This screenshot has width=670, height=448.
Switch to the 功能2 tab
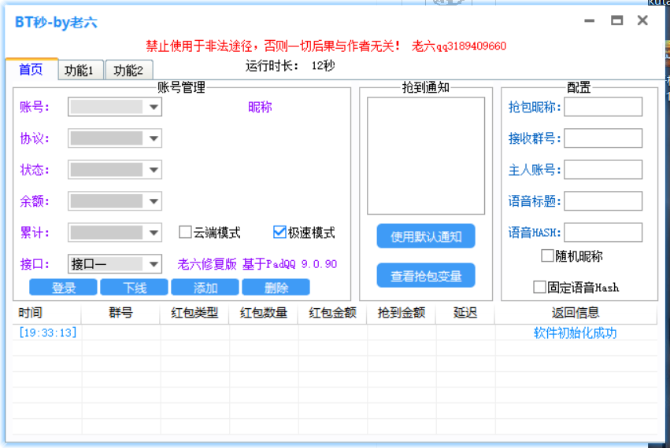(x=128, y=71)
